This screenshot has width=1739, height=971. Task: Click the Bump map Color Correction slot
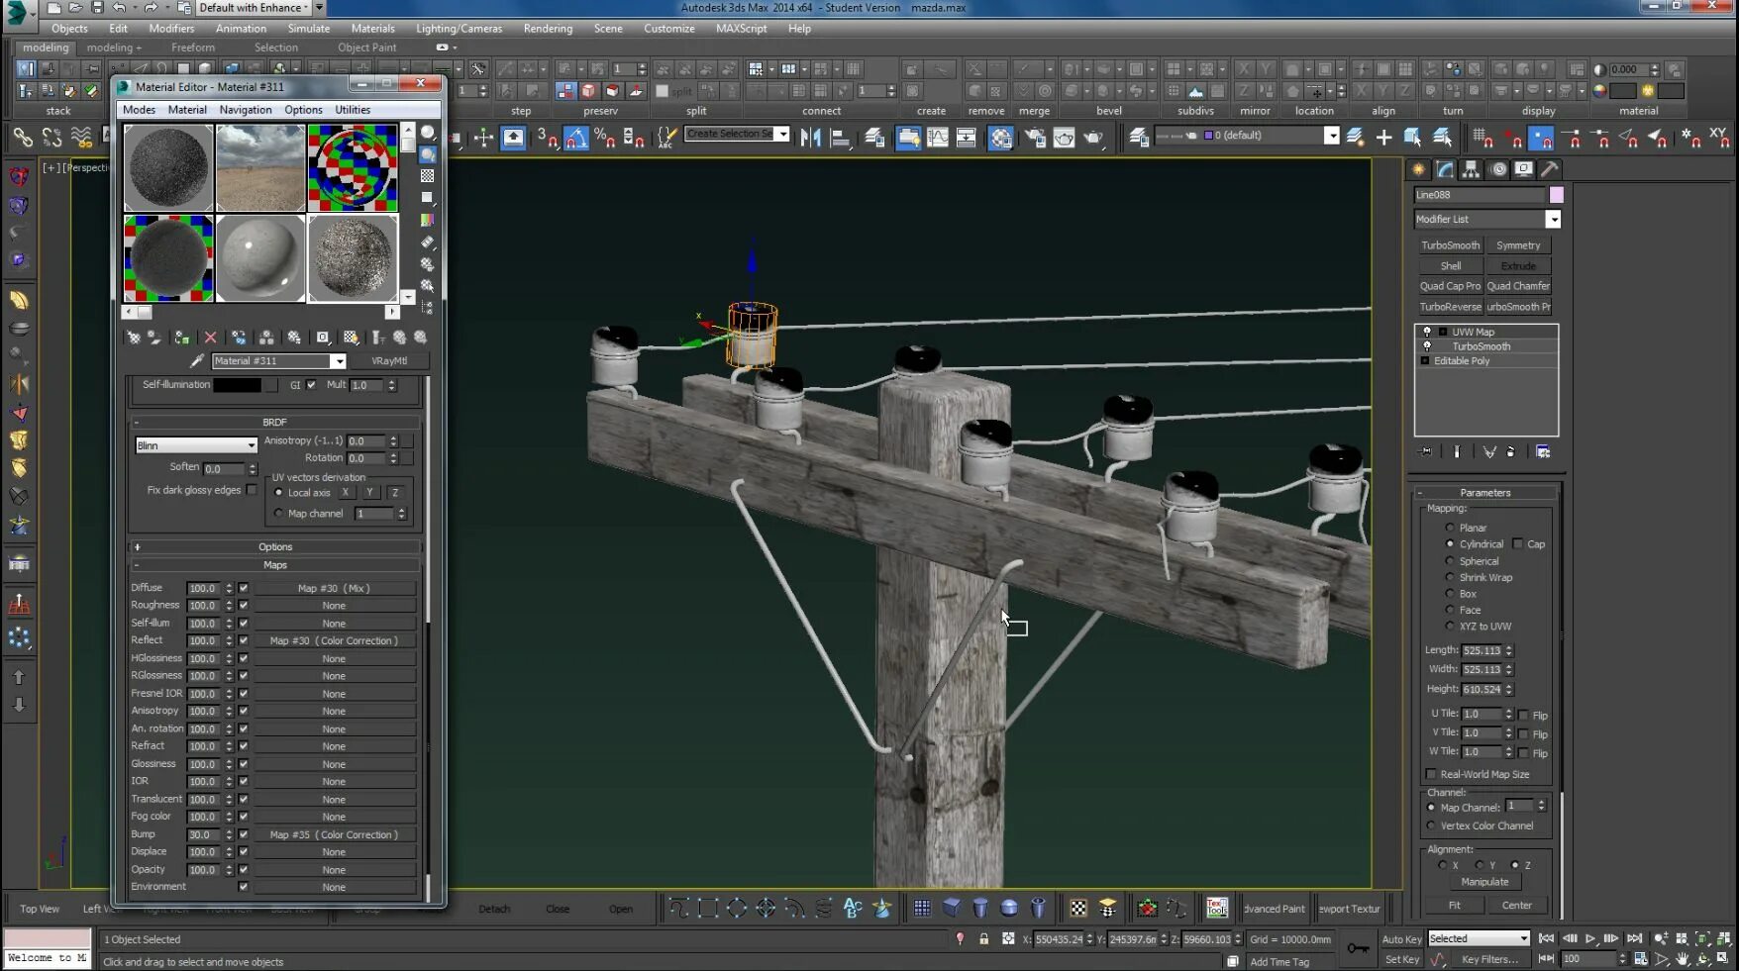pos(335,834)
